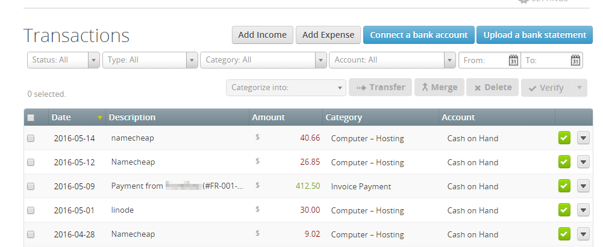This screenshot has height=247, width=603.
Task: Click Cash on Hand in the 2016-05-14 row
Action: tap(473, 138)
